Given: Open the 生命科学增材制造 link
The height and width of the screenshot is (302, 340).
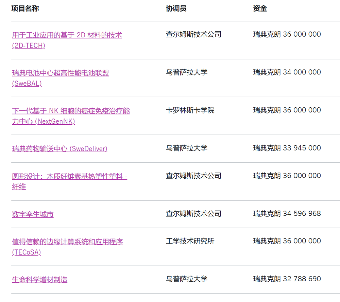Looking at the screenshot, I should tap(40, 280).
